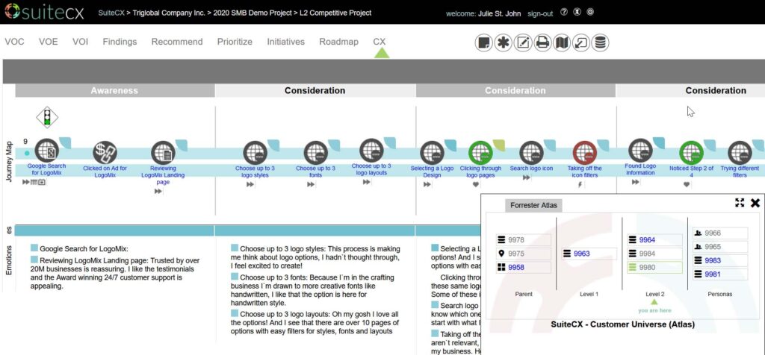Click the person icon in the header
The image size is (765, 355).
(577, 12)
